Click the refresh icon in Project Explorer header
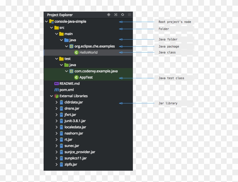 click(x=123, y=15)
